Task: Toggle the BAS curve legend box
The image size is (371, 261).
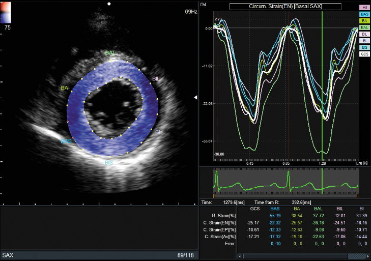Action: click(x=364, y=15)
